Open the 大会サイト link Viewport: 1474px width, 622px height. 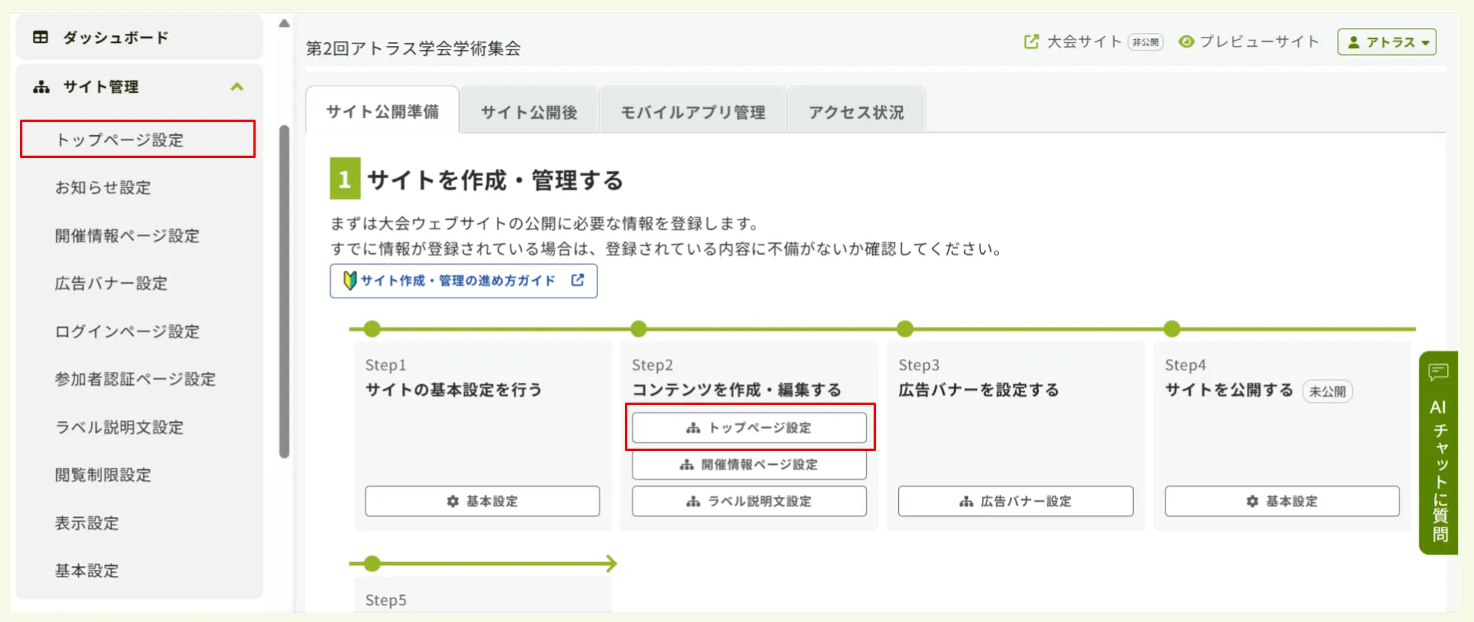[x=1084, y=41]
